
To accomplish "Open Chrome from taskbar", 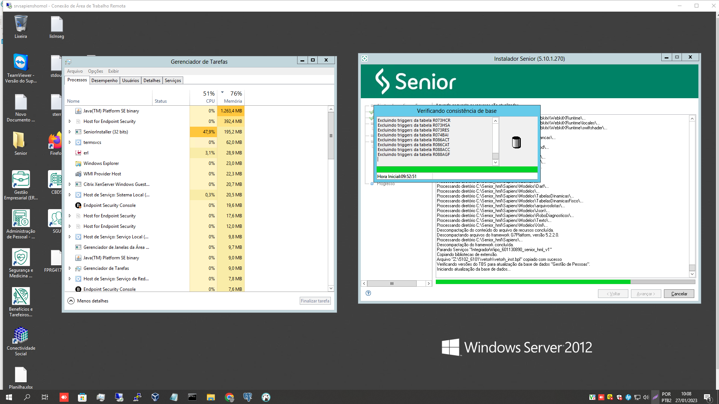I will pyautogui.click(x=229, y=397).
